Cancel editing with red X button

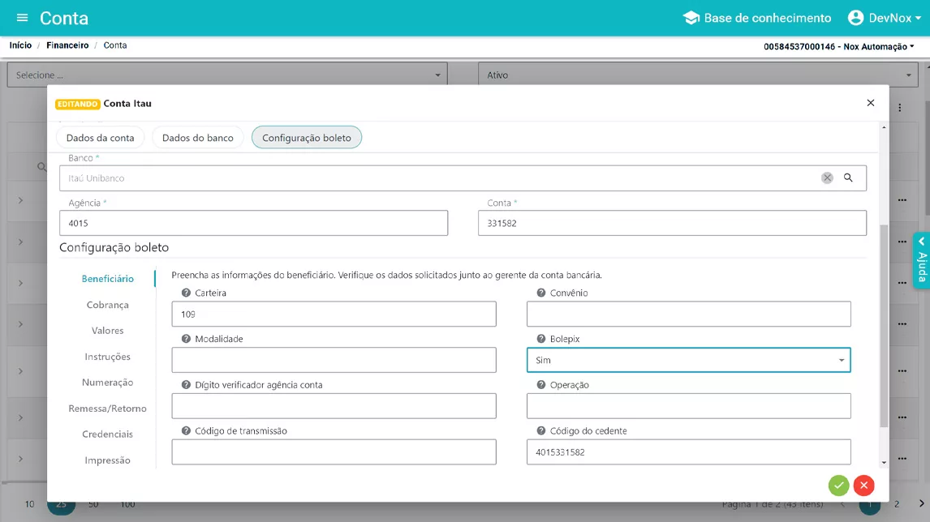click(864, 486)
